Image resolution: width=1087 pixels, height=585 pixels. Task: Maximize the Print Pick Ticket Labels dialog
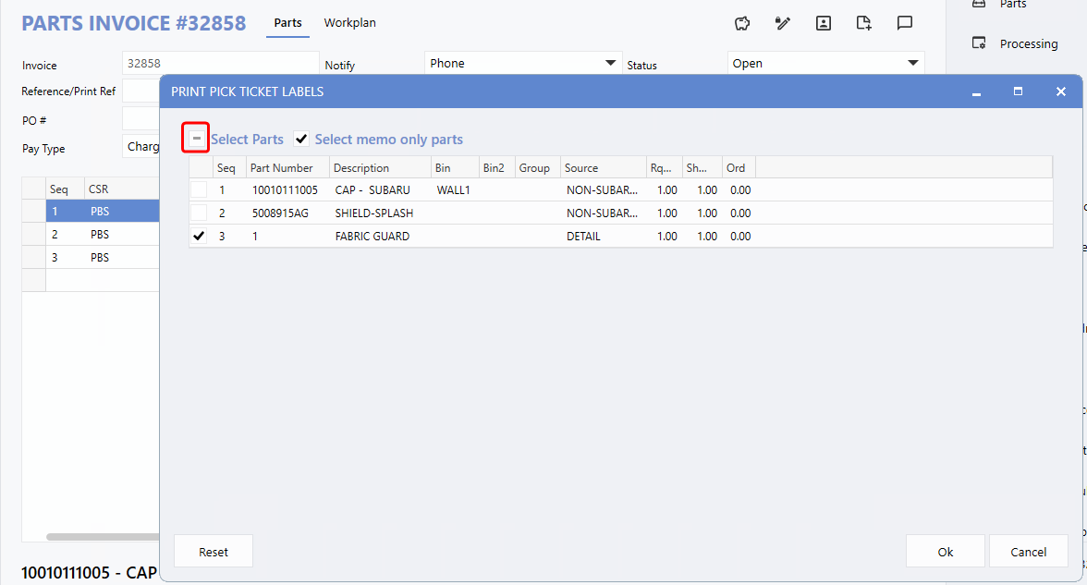point(1018,91)
